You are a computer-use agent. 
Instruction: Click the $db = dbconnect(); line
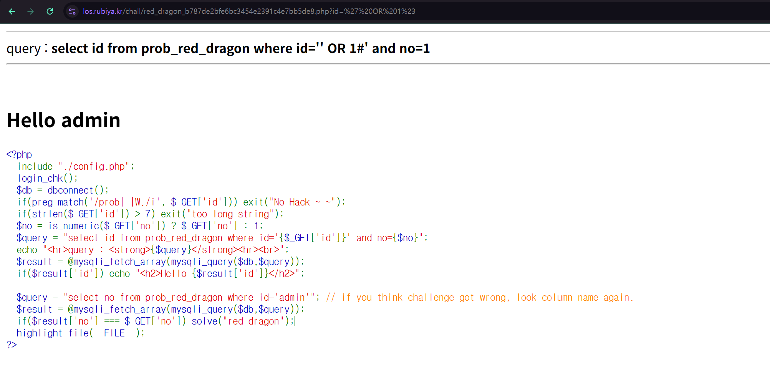coord(63,190)
